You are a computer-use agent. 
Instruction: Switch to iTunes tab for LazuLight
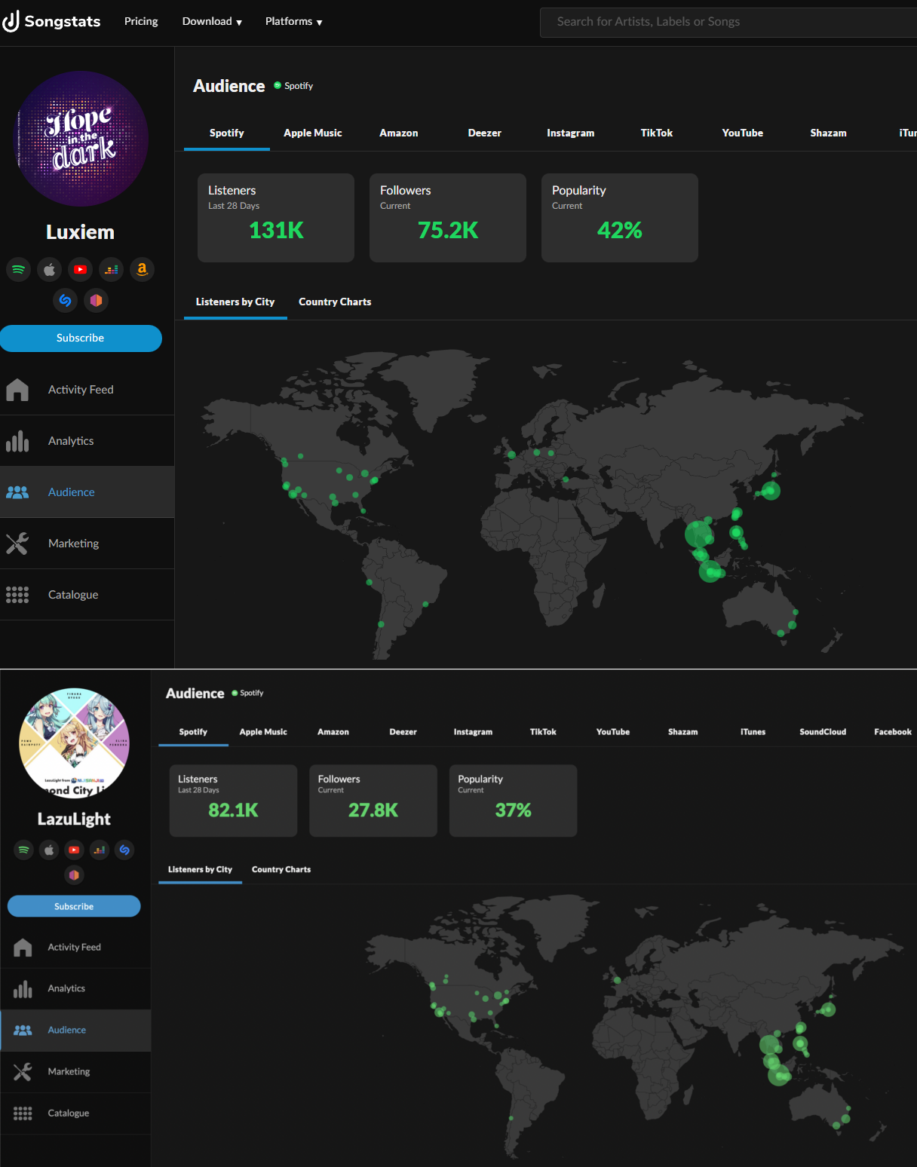(753, 732)
